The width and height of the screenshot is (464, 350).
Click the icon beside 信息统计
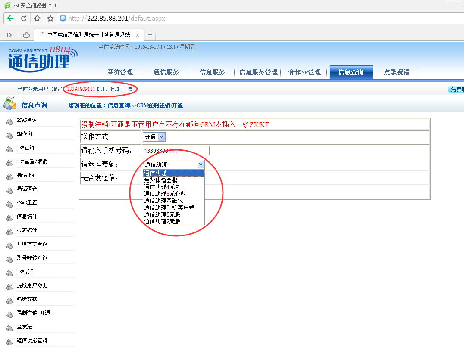9,218
